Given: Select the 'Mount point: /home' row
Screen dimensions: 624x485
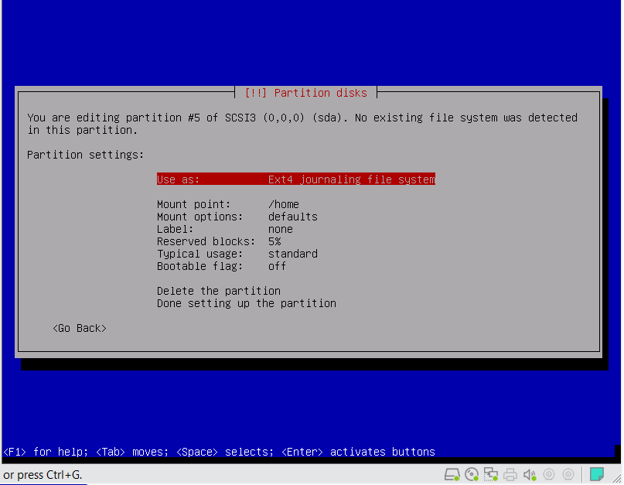Looking at the screenshot, I should (228, 204).
